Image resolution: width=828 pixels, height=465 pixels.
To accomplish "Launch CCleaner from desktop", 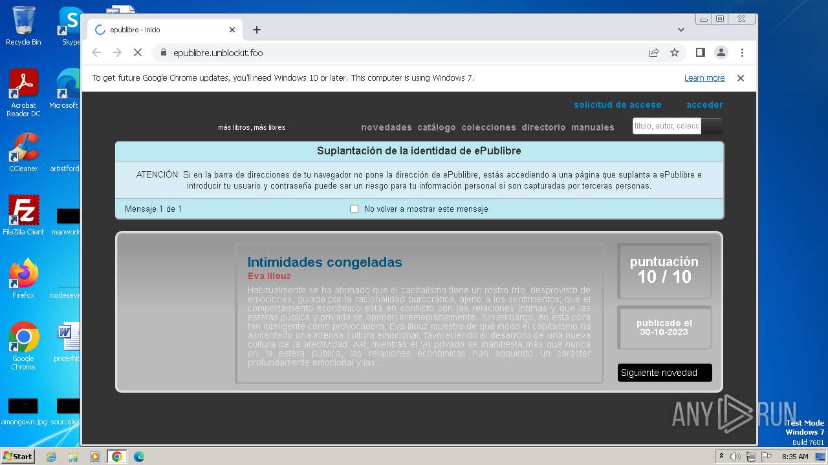I will click(x=23, y=152).
